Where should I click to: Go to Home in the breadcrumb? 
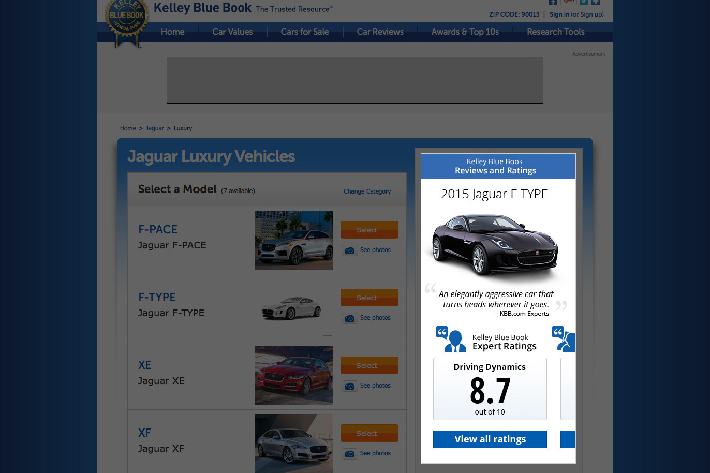click(128, 128)
